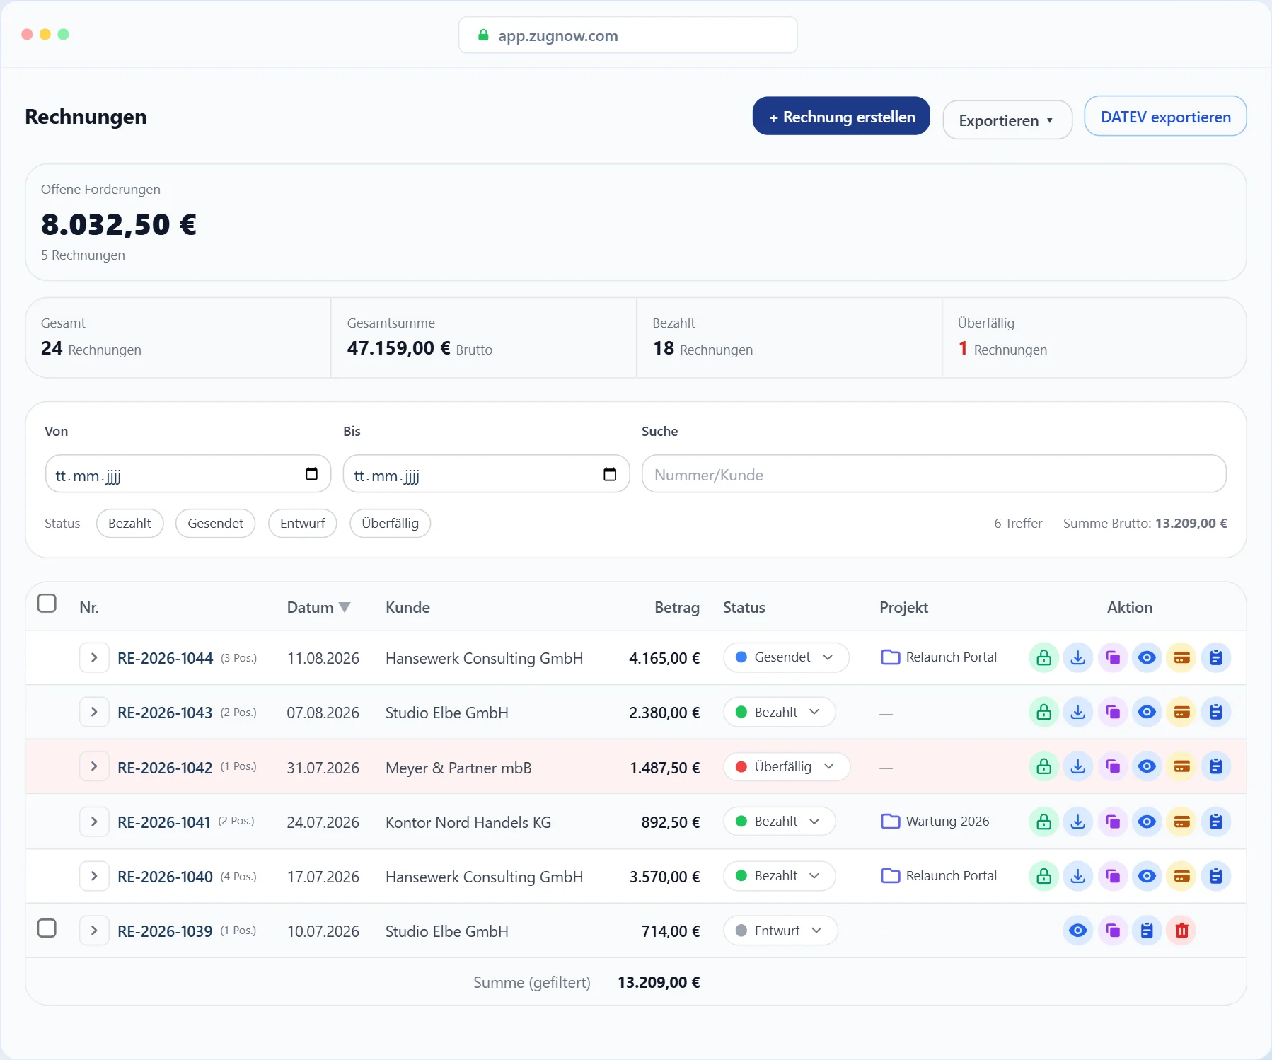This screenshot has height=1060, width=1272.
Task: Duplicate invoice RE-2026-1043 via copy icon
Action: 1113,713
